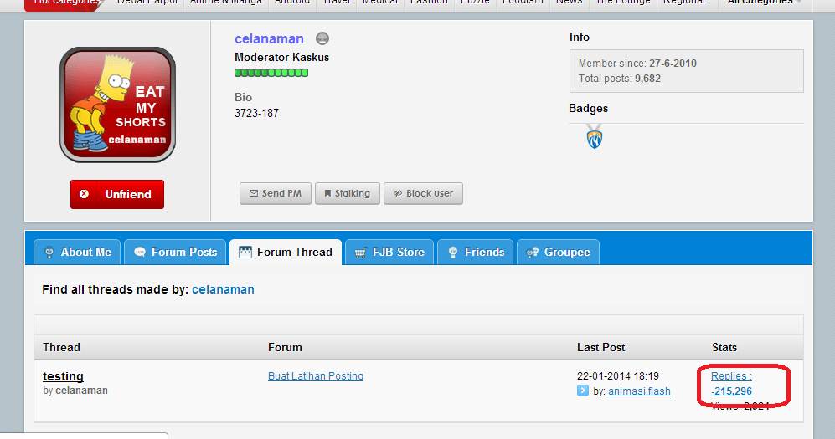The height and width of the screenshot is (439, 835).
Task: Click the shopping cart icon on FJB Store
Action: point(360,253)
